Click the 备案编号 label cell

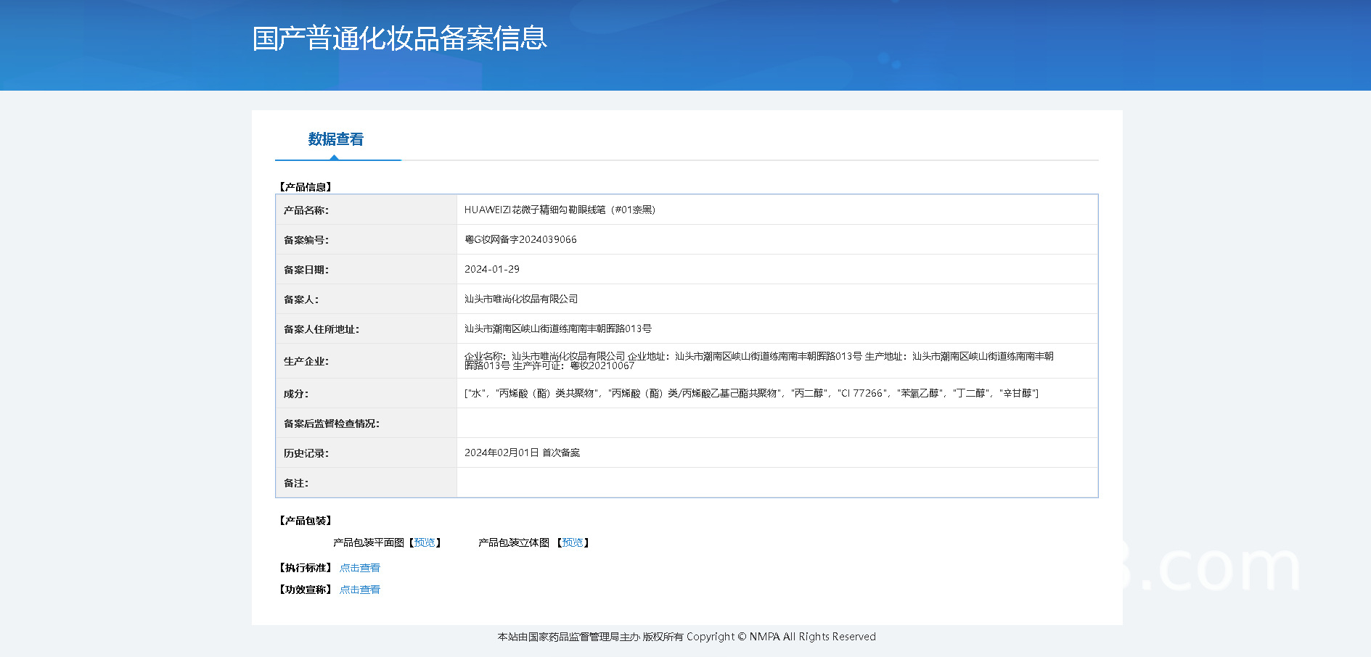367,240
